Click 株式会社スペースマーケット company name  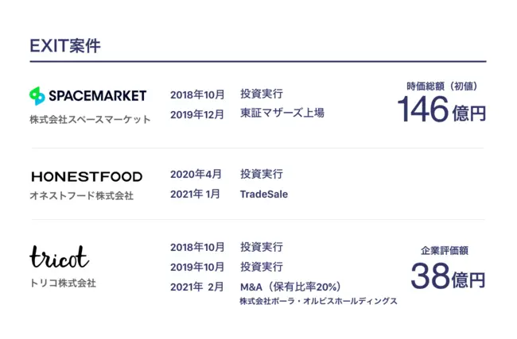(90, 119)
